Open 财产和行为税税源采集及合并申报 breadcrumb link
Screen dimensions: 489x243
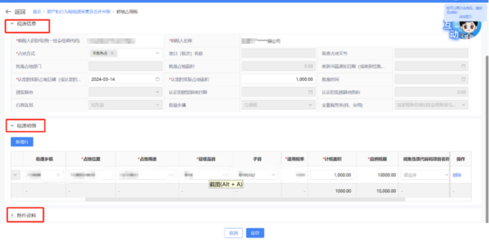pos(79,11)
